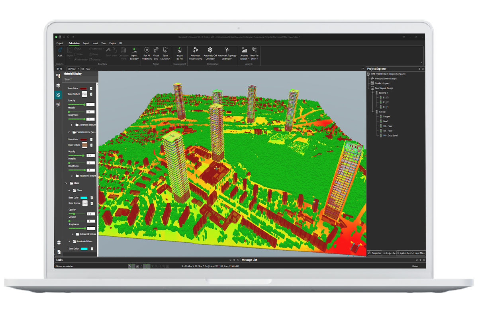Expand Advanced Texture under Foam Concrete
478x312 pixels.
click(x=72, y=176)
